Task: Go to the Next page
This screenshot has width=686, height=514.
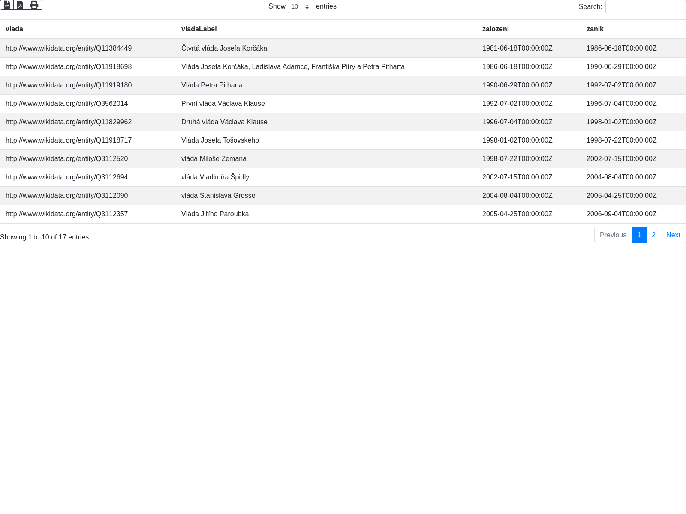Action: (x=673, y=235)
